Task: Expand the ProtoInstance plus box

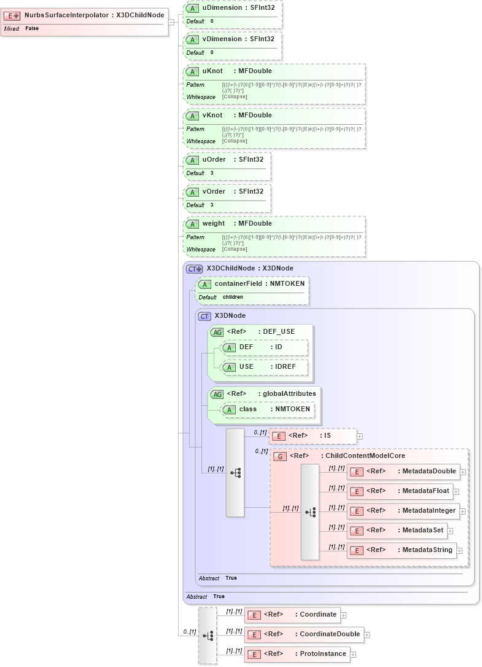Action: [x=353, y=655]
